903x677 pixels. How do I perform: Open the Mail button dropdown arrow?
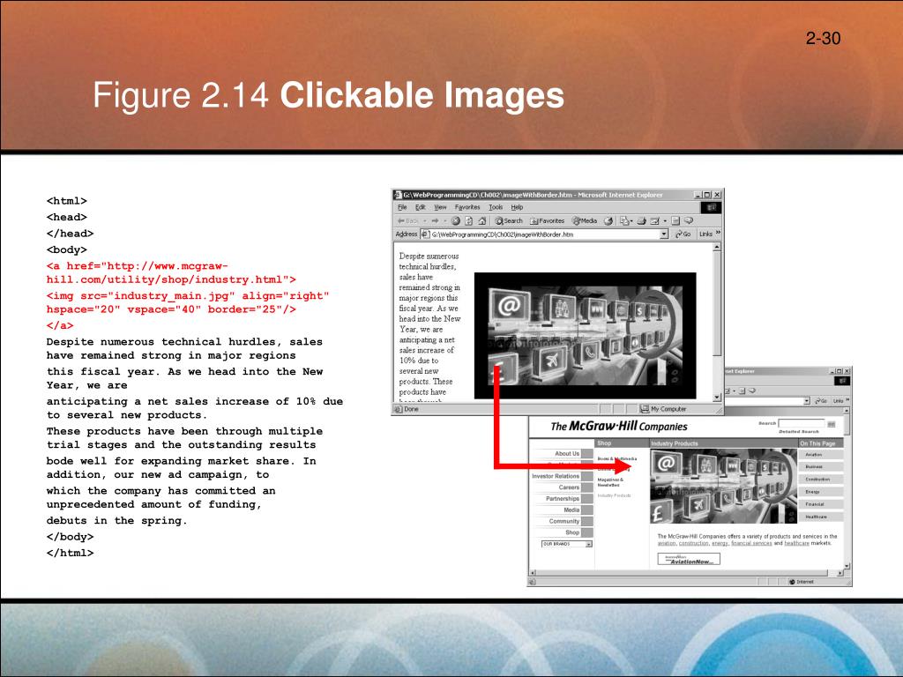631,221
